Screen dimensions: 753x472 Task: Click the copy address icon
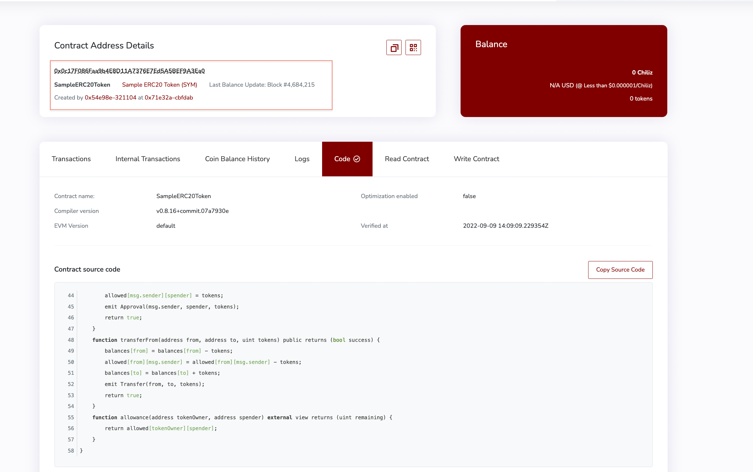(x=394, y=48)
